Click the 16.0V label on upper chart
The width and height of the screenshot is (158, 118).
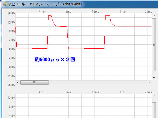pos(11,13)
